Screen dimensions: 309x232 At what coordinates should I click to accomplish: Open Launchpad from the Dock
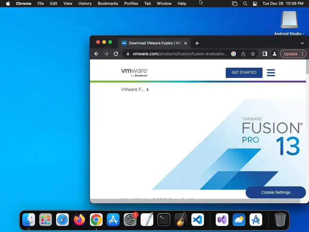click(46, 220)
